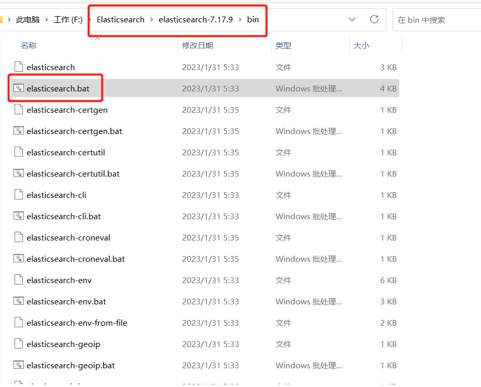Screen dimensions: 481x387
Task: Click the elasticsearch-env-from-file file icon
Action: tap(19, 323)
